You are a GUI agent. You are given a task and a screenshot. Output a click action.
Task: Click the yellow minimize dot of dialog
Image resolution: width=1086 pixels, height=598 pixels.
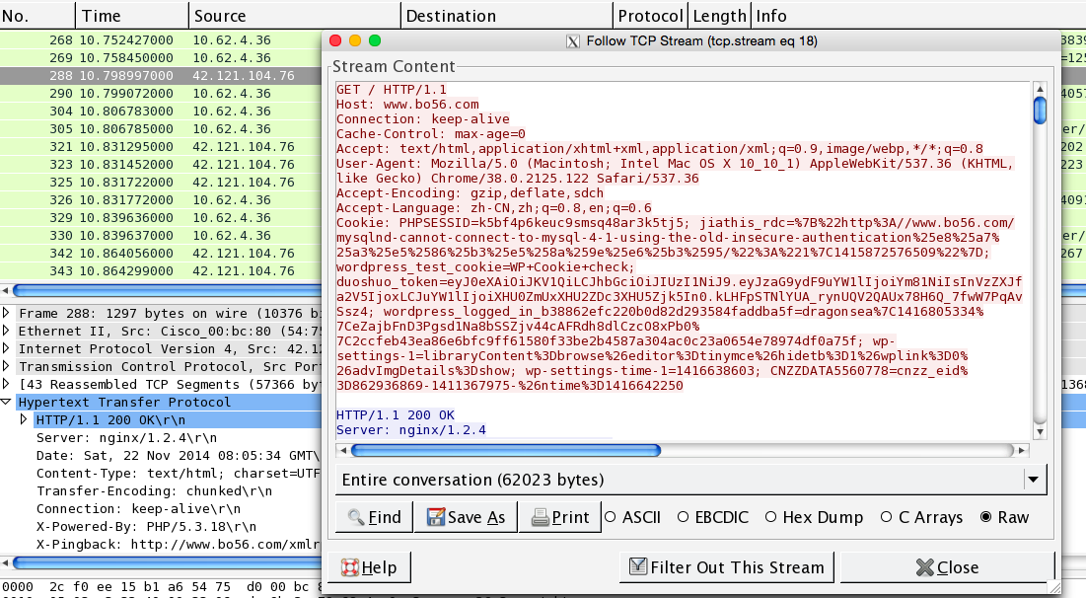point(354,41)
